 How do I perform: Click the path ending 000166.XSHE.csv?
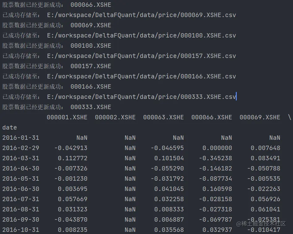(x=142, y=76)
